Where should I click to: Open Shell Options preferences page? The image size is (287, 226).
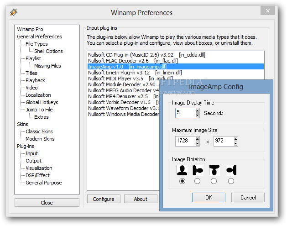point(48,51)
